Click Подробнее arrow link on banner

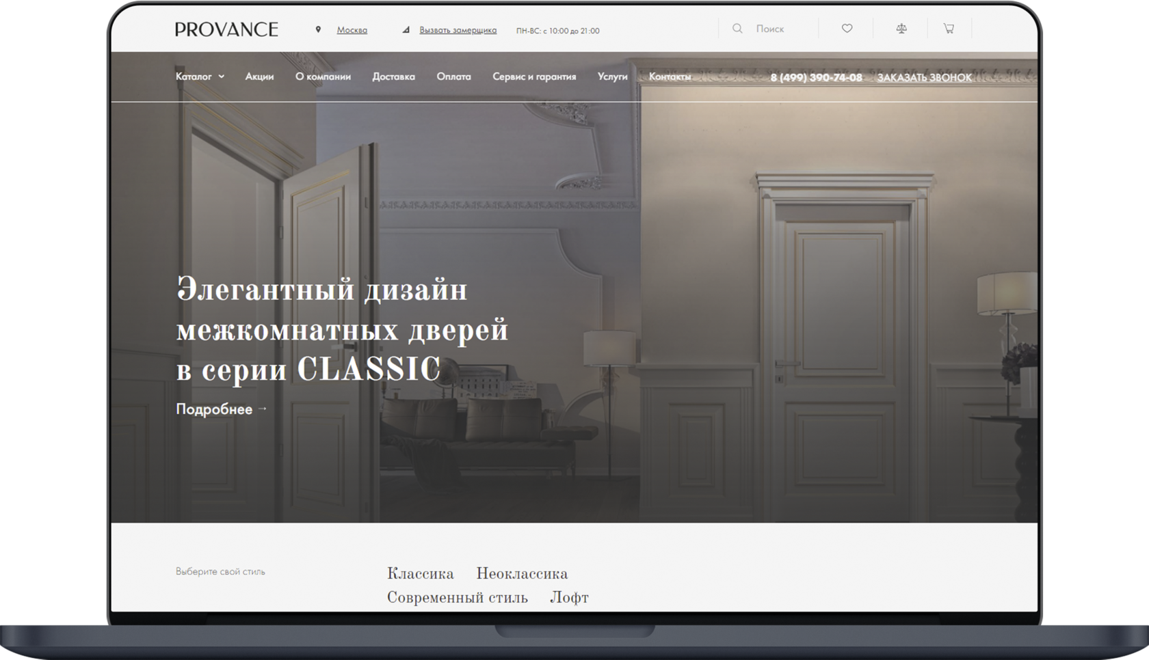222,409
